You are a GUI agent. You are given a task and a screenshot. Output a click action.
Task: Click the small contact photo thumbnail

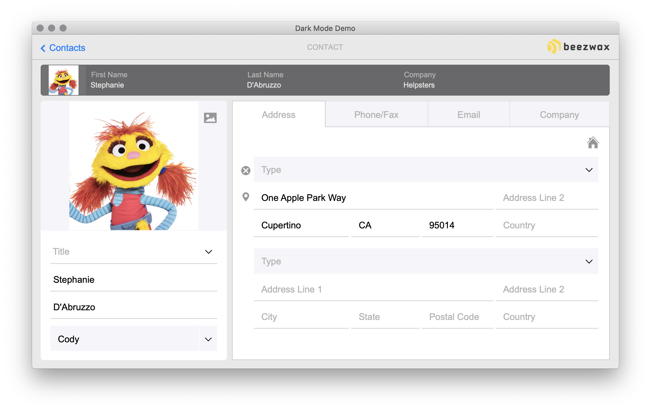click(64, 80)
